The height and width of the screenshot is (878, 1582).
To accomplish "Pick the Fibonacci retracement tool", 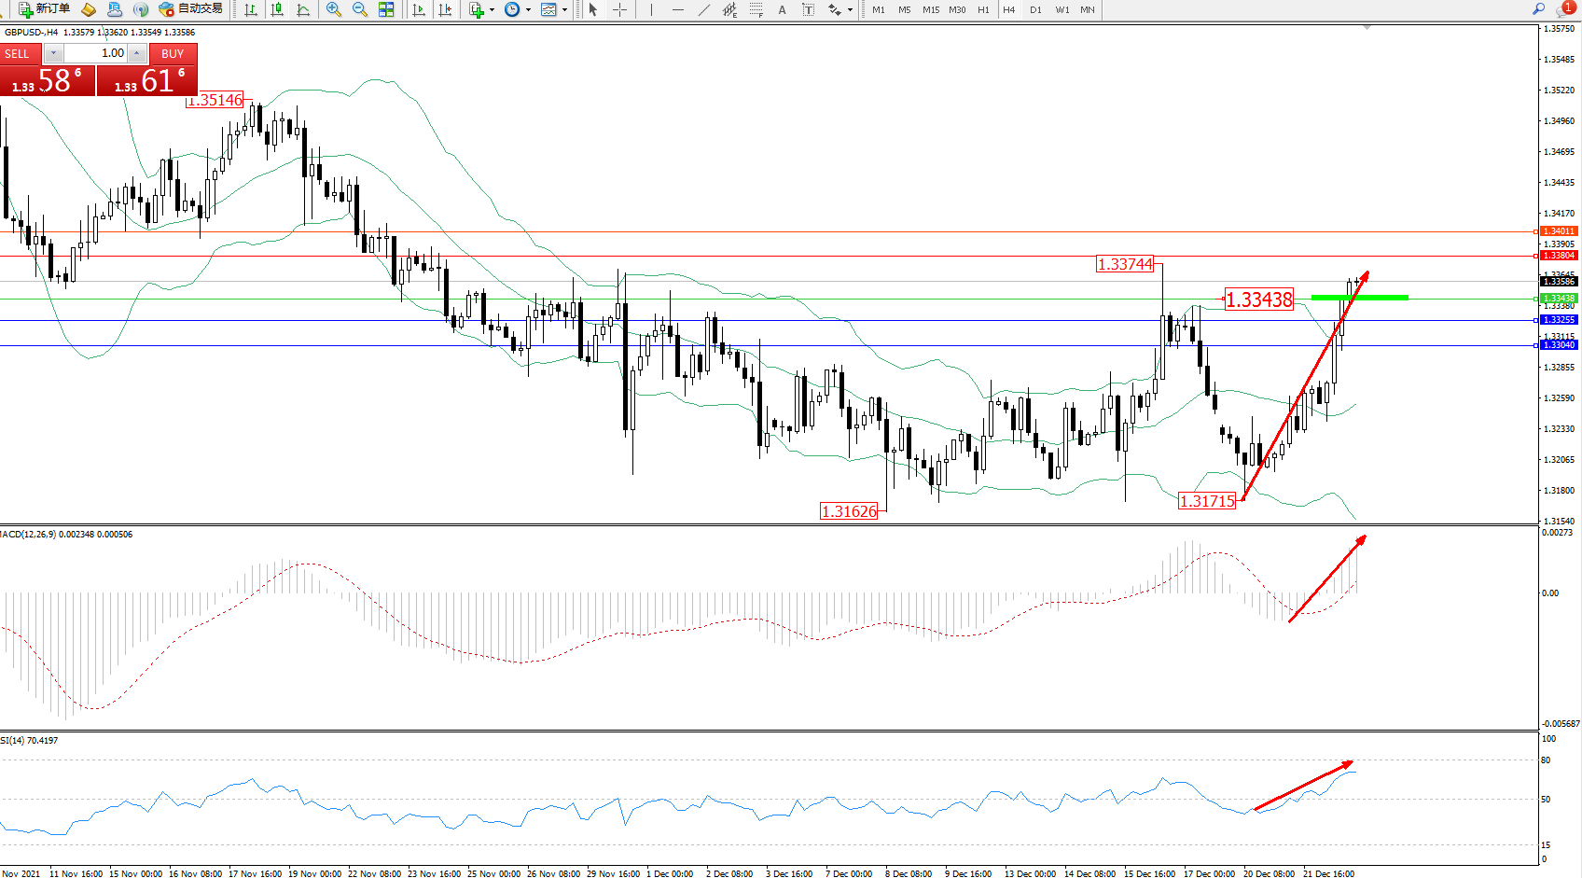I will 756,9.
